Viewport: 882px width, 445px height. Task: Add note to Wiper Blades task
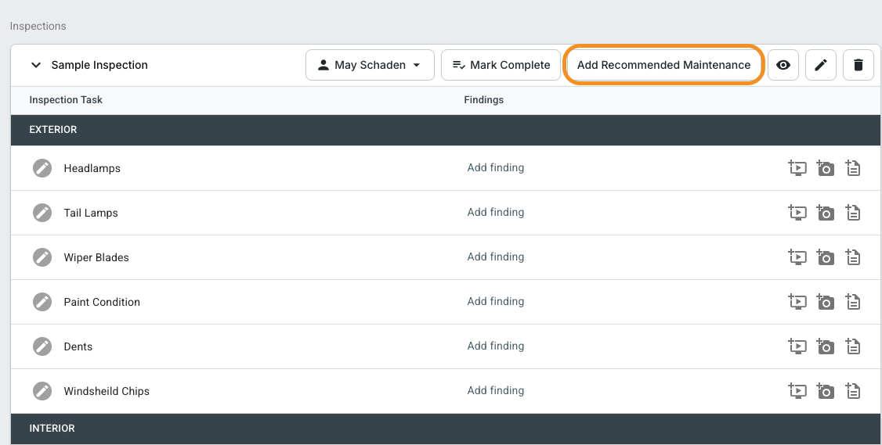point(853,257)
